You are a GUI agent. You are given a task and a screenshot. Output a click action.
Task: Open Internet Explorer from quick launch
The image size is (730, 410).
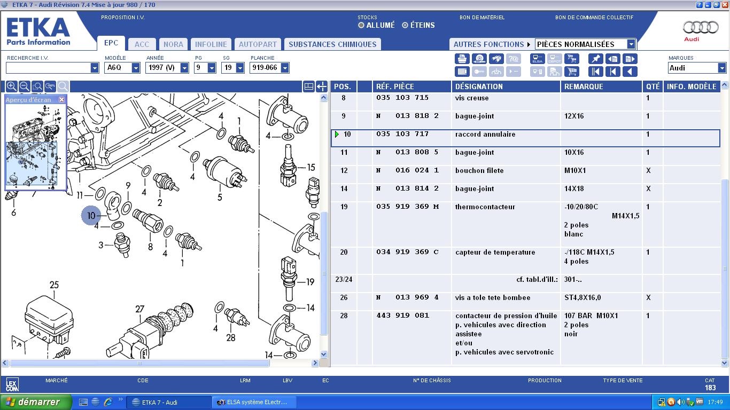point(108,402)
